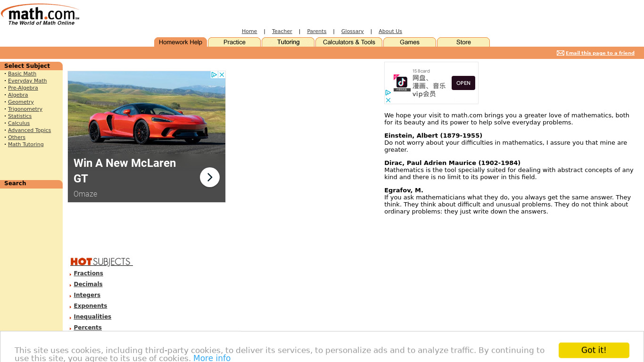Open Advanced Topics link
The image size is (644, 362).
(x=29, y=131)
